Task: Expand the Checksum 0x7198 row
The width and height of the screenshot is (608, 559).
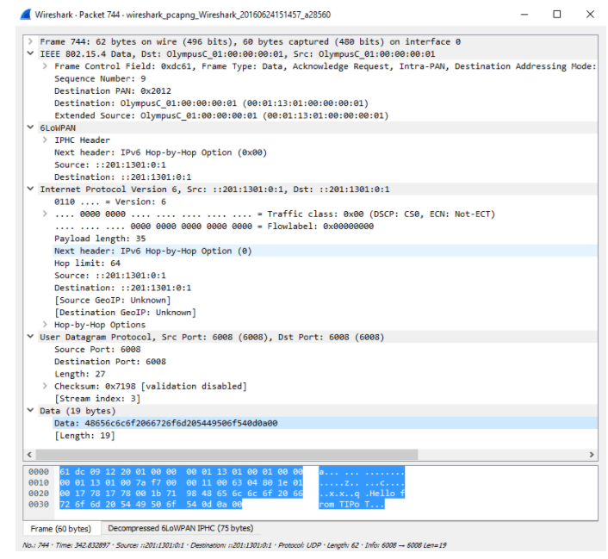Action: [45, 386]
